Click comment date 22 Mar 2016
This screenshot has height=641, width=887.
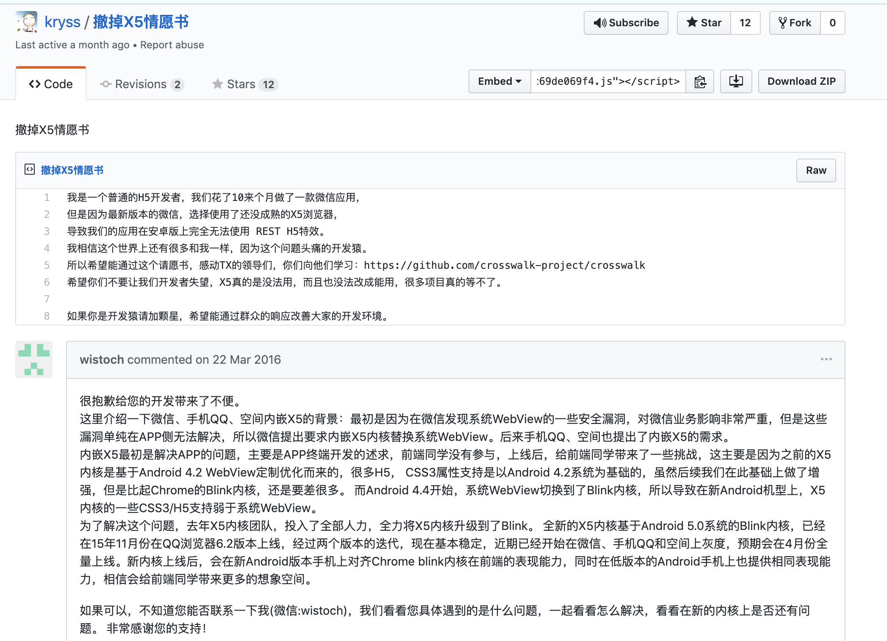247,360
